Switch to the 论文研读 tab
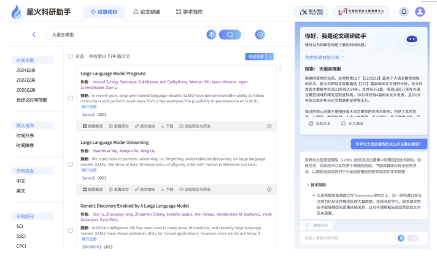This screenshot has height=261, width=437. [x=147, y=12]
